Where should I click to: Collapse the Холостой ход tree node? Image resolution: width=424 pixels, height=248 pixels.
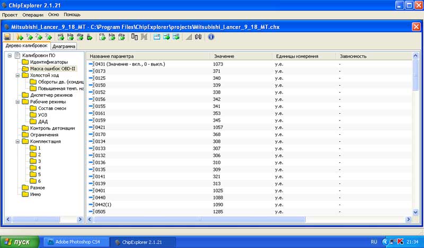tap(17, 76)
